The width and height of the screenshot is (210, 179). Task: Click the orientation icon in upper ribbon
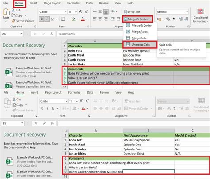click(113, 11)
